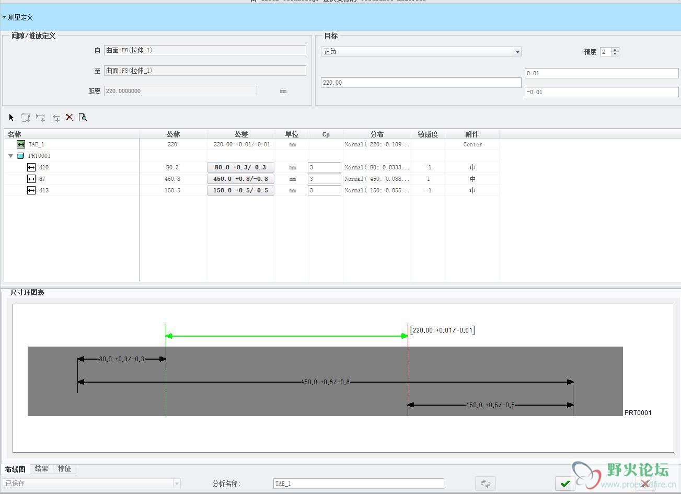Click the red X delete icon in toolbar
The width and height of the screenshot is (681, 494).
tap(69, 117)
